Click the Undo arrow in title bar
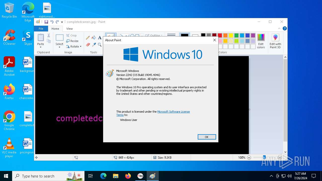322x181 pixels. click(52, 22)
